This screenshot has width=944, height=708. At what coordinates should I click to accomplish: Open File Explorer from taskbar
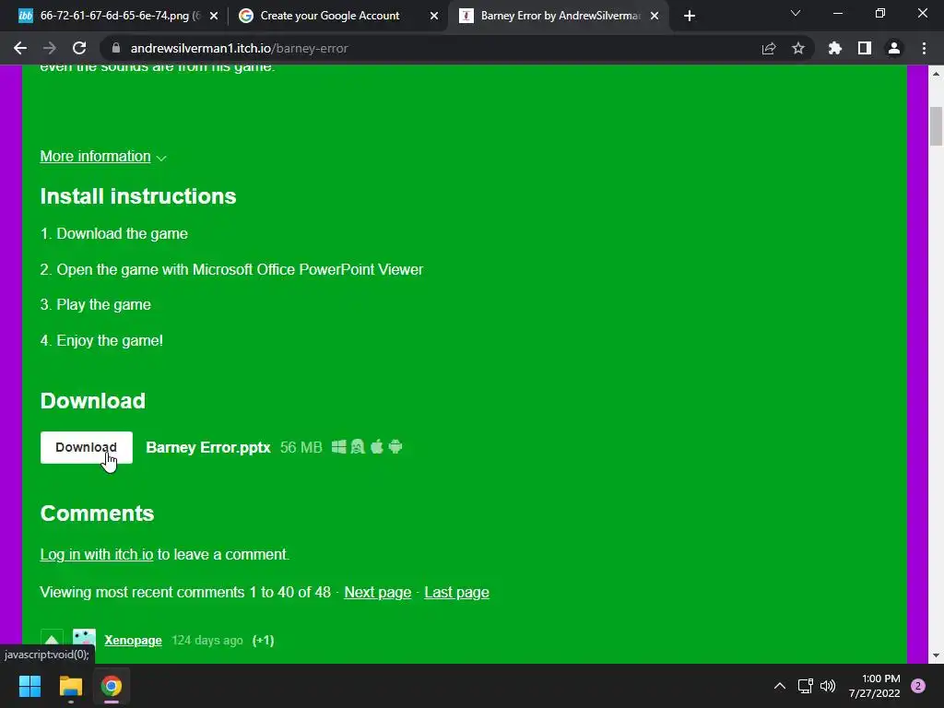[70, 686]
